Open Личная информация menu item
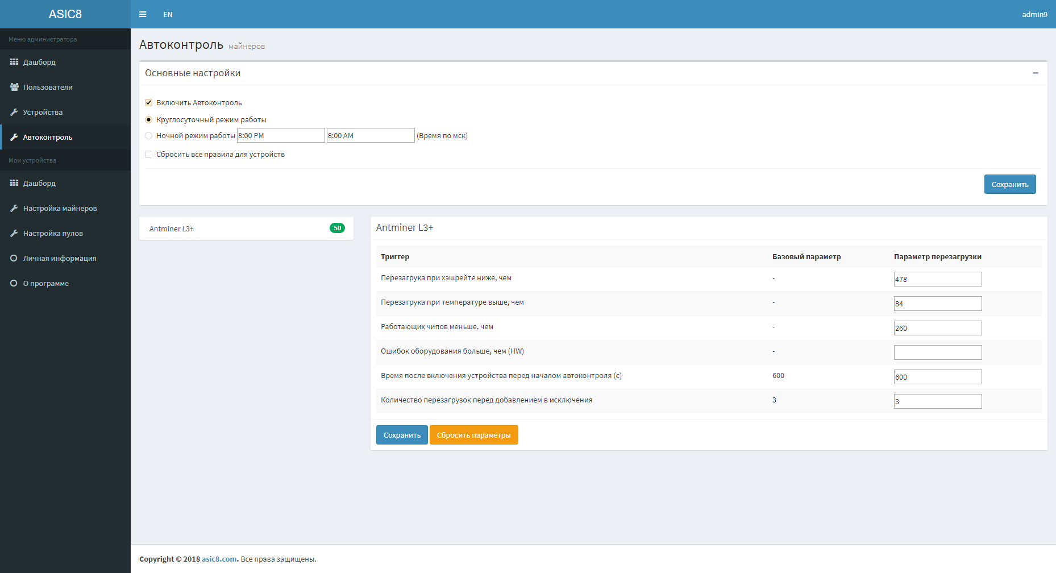 pos(65,258)
